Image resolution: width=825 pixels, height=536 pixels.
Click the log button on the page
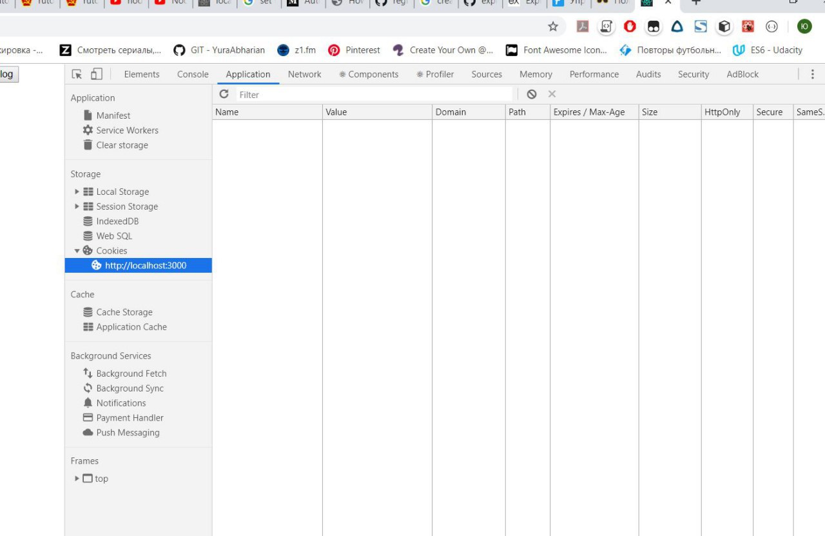point(8,74)
